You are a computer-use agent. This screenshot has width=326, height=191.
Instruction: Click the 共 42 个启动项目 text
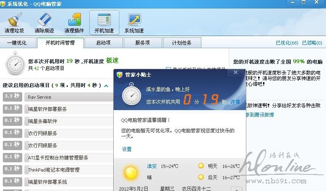click(46, 68)
